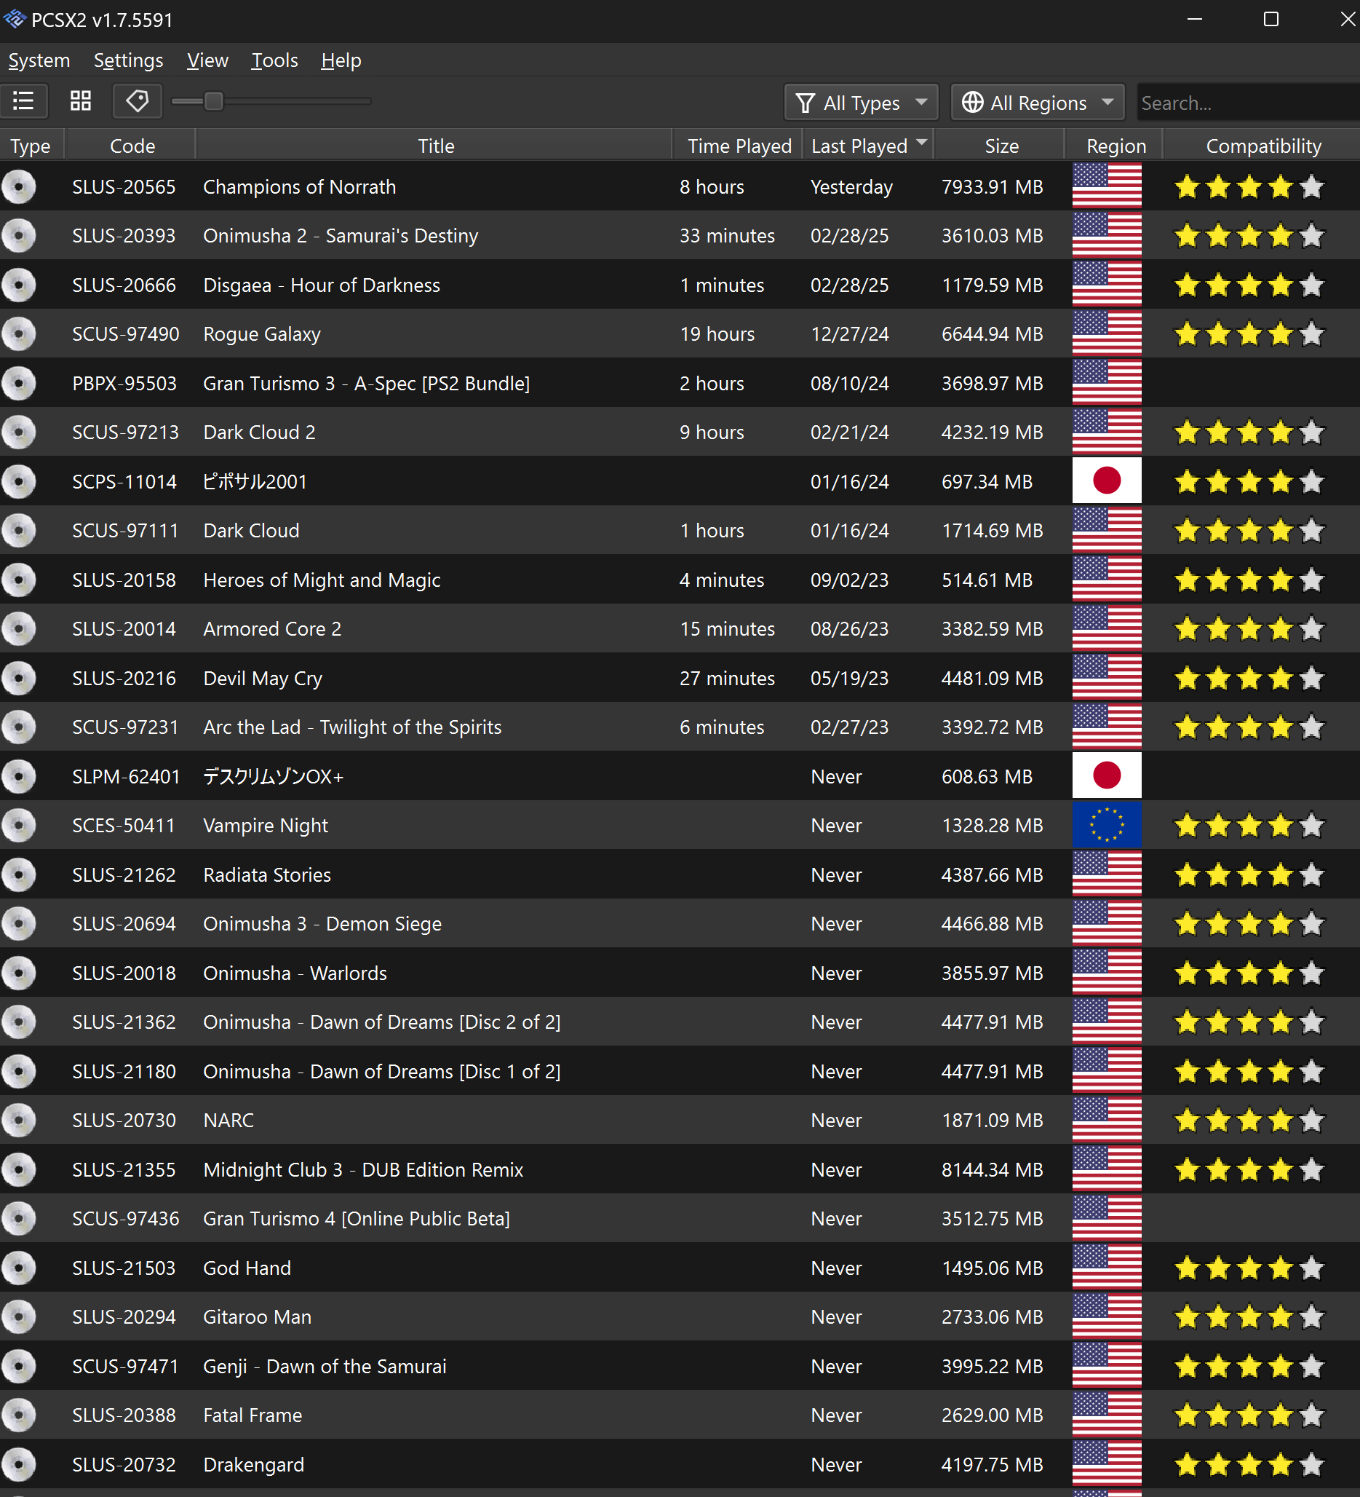Select the ピポサル2001 title
Viewport: 1360px width, 1497px height.
pyautogui.click(x=255, y=481)
